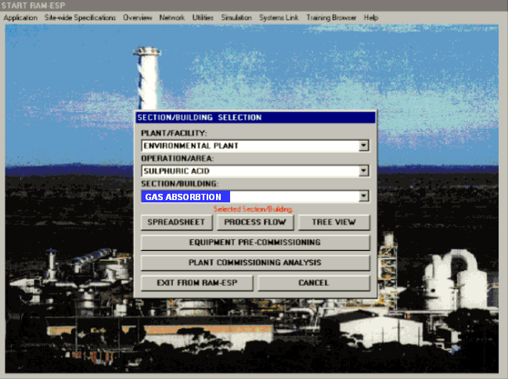Expand the Operation/Area dropdown arrow
Screen dimensions: 508x379
pos(363,170)
